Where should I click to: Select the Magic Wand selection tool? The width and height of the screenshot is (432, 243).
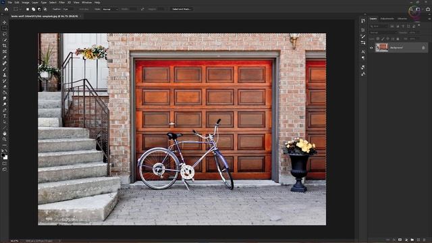pyautogui.click(x=5, y=40)
